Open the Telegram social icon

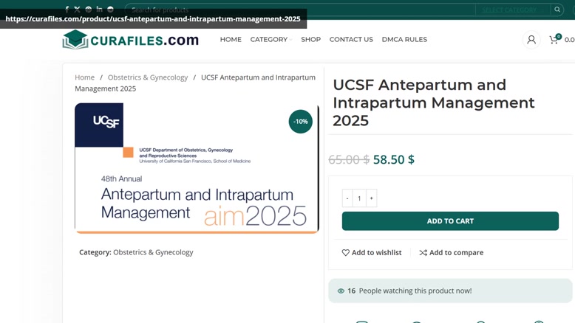click(110, 10)
